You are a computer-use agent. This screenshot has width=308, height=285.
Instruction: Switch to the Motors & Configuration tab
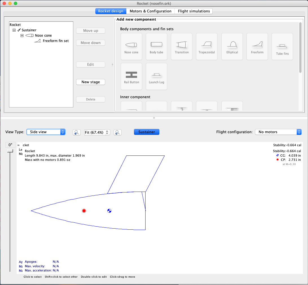(150, 11)
